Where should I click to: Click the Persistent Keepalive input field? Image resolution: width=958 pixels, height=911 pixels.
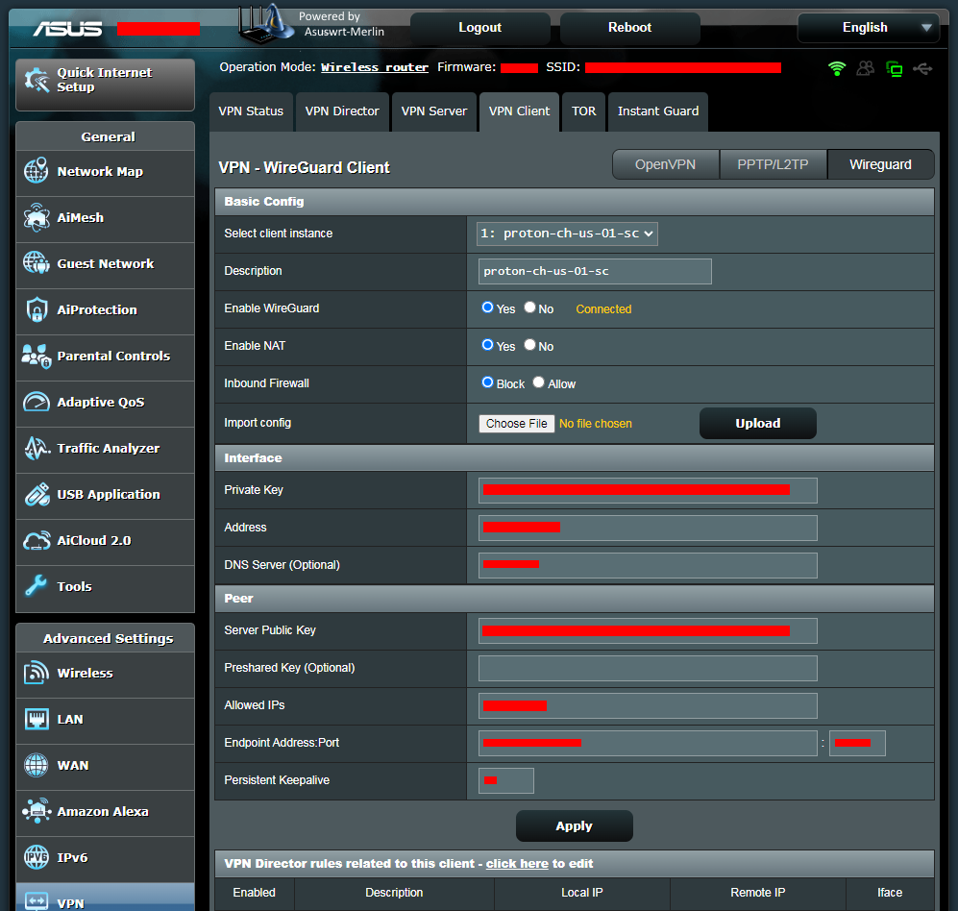(505, 780)
